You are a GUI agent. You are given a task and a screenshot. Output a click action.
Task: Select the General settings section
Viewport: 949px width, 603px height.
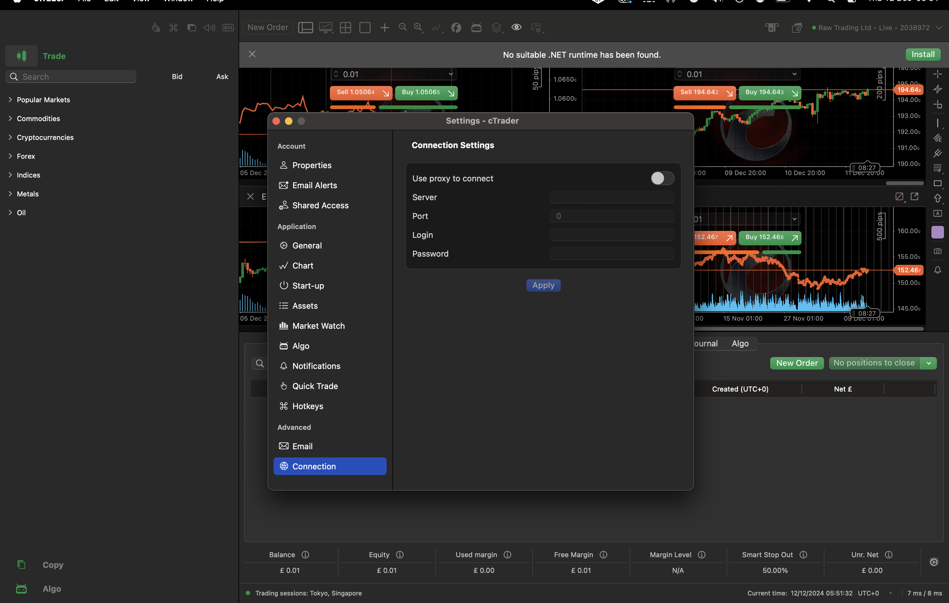(330, 246)
